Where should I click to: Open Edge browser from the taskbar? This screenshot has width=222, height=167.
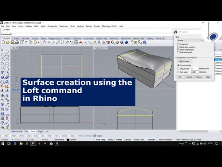(x=15, y=143)
